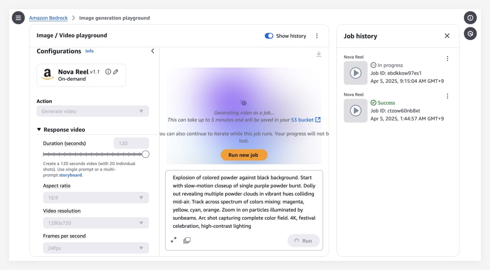
Task: Open the Aspect ratio 16:9 dropdown
Action: coord(96,198)
